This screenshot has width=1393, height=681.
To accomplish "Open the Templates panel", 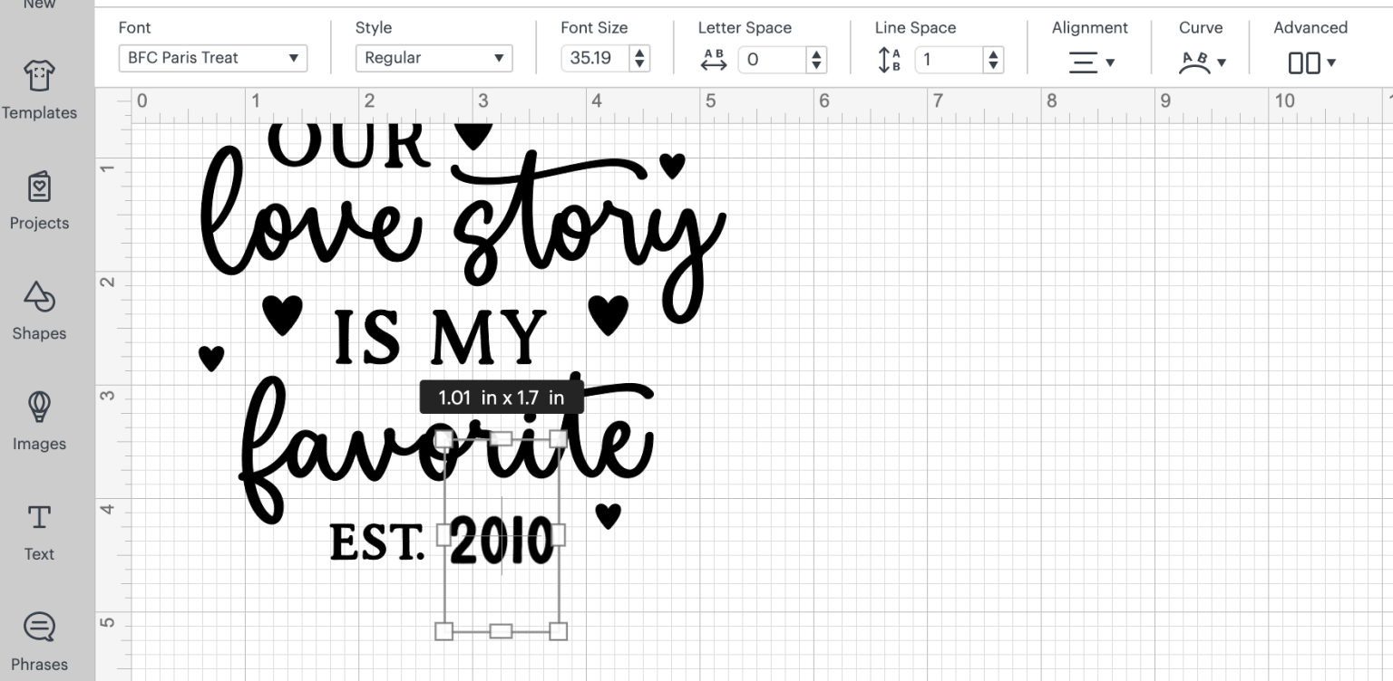I will point(39,91).
